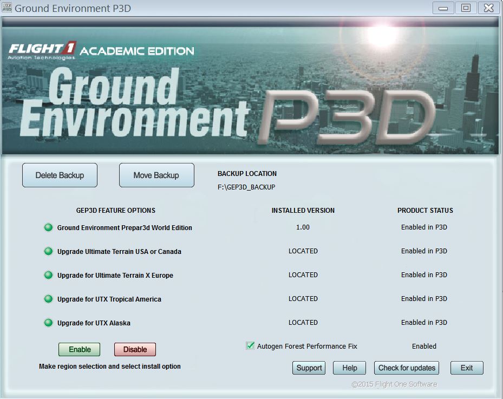503x399 pixels.
Task: Click the Ground Environment Prepar3d World Edition label
Action: [125, 228]
